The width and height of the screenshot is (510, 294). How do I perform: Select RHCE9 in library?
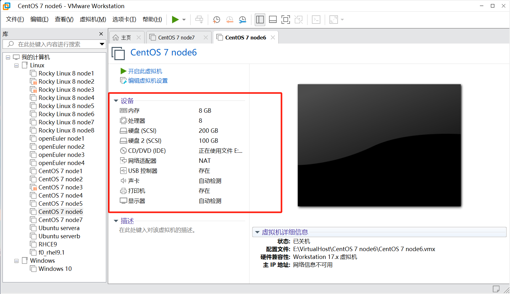pos(48,245)
